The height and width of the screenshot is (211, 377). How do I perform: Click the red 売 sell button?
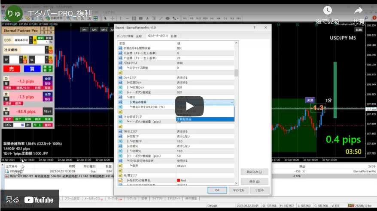coord(12,69)
